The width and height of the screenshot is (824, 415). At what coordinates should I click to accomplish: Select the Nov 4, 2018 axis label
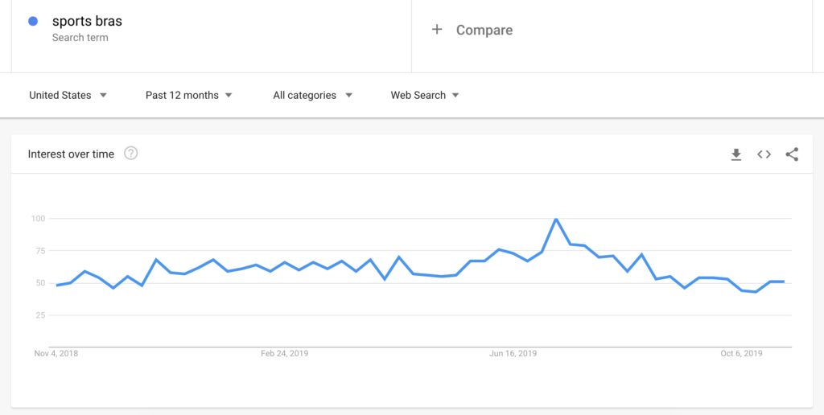coord(56,353)
